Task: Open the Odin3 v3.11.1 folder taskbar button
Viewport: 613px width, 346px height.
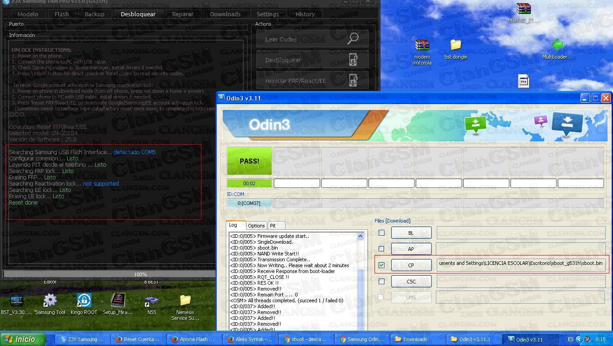Action: [473, 339]
